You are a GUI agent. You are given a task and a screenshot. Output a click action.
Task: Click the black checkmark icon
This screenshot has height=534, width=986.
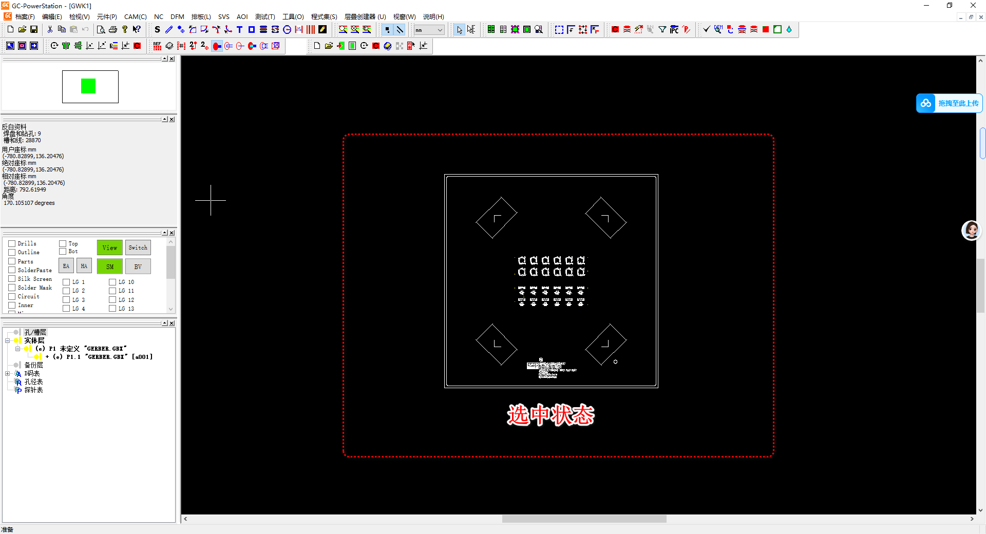[x=707, y=30]
